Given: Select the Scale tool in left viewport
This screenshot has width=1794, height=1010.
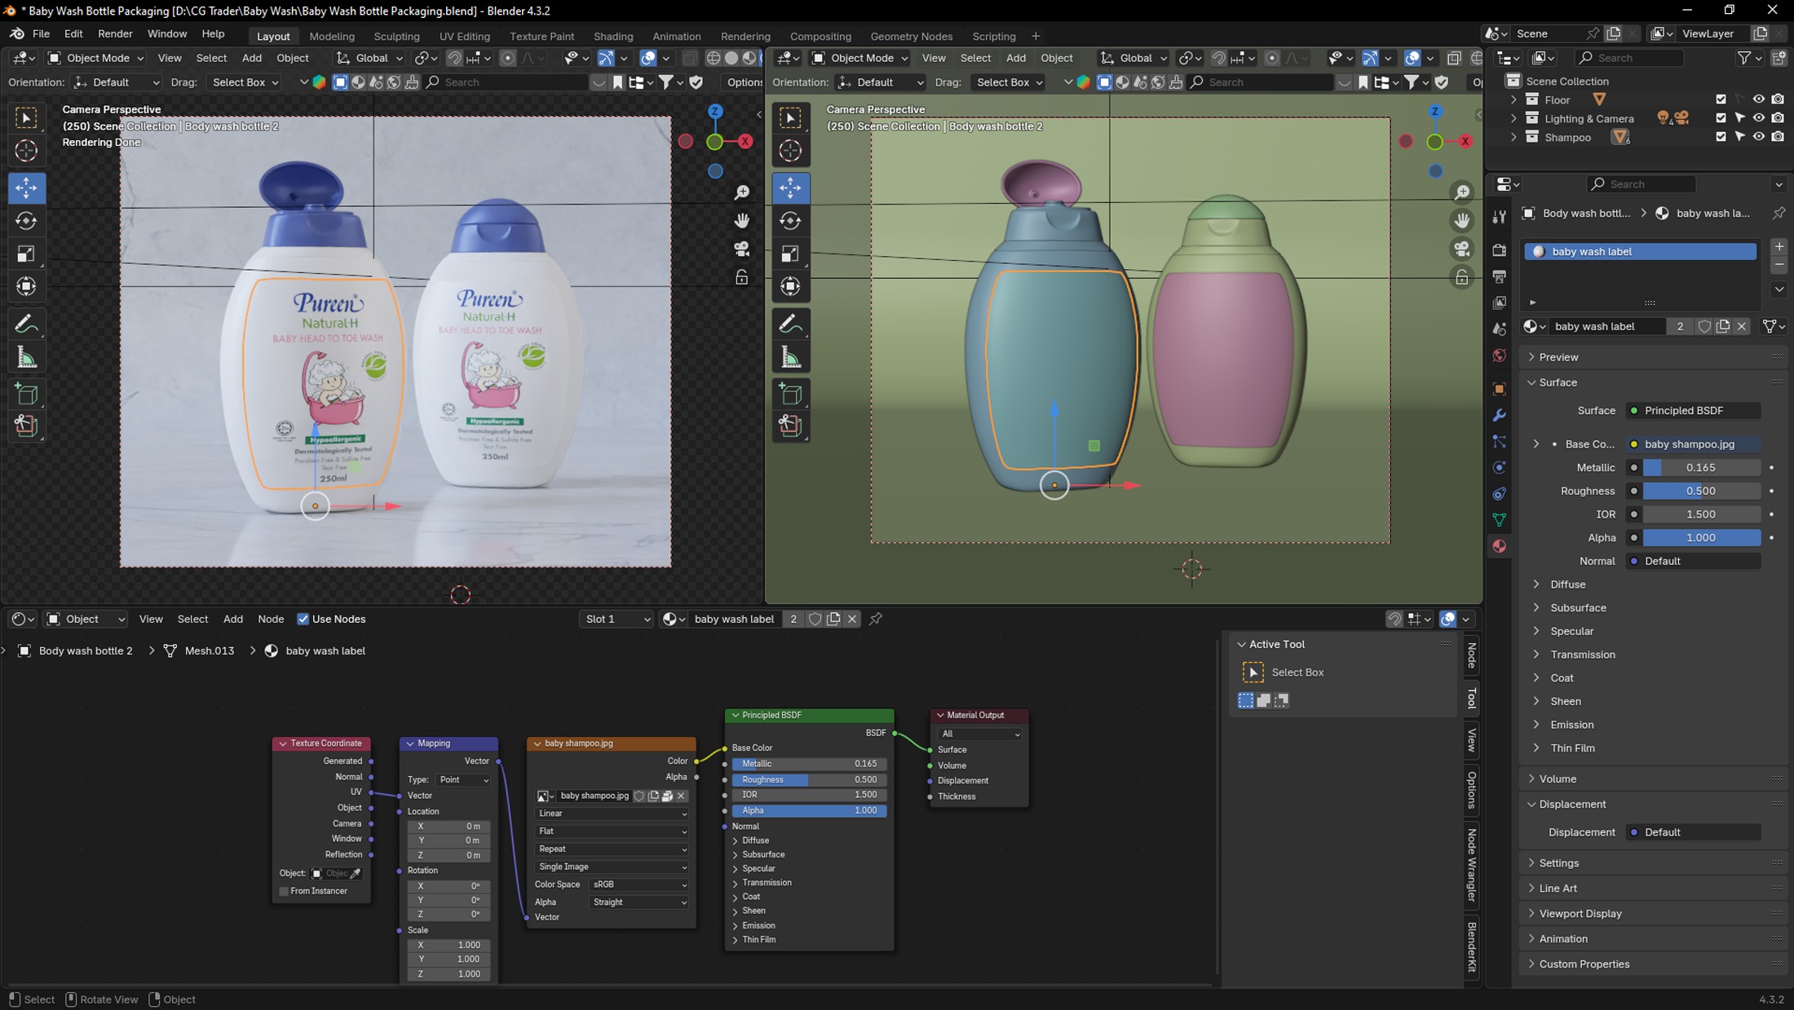Looking at the screenshot, I should (x=26, y=254).
